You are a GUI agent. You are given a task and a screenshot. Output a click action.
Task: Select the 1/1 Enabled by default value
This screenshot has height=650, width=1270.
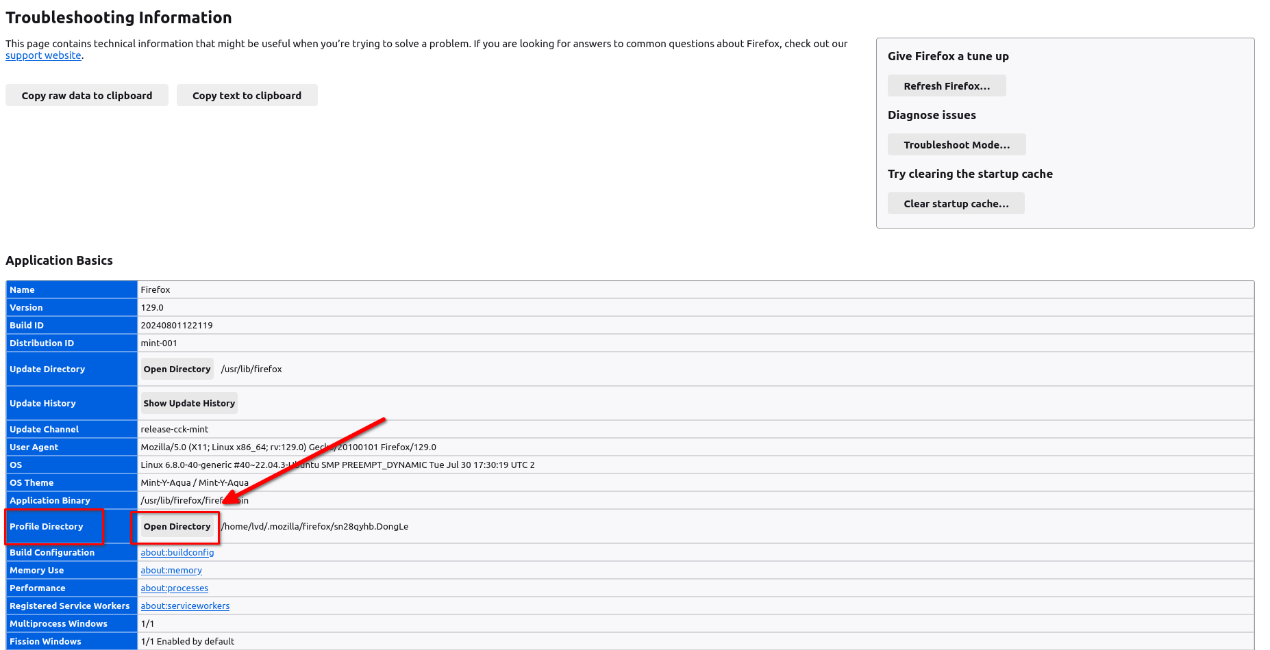(188, 641)
